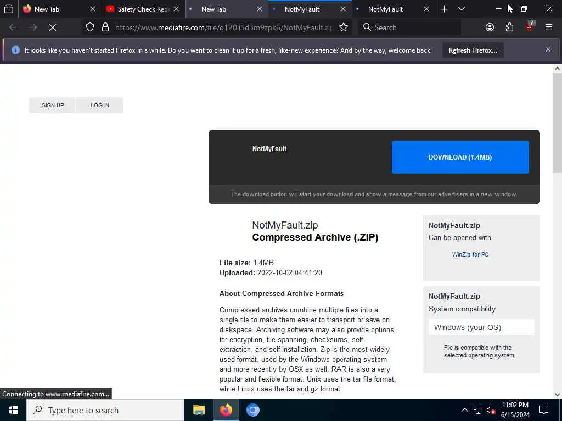Open uBlock Origin extension icon
This screenshot has height=421, width=562.
click(529, 27)
